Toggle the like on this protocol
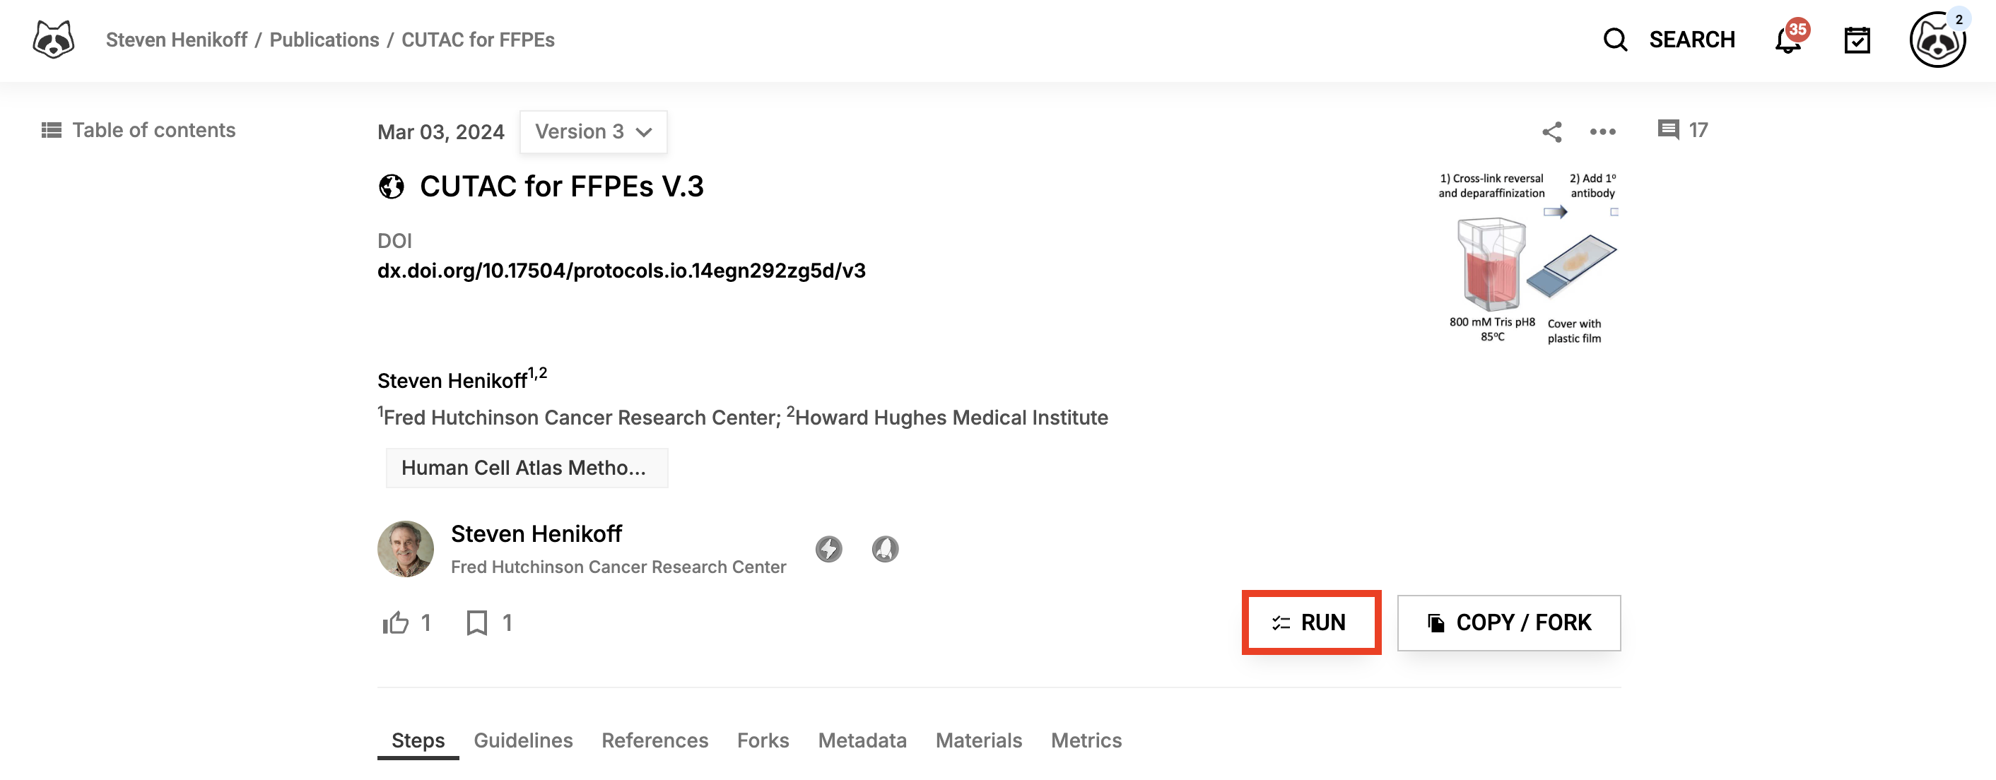The width and height of the screenshot is (1996, 780). pos(397,622)
